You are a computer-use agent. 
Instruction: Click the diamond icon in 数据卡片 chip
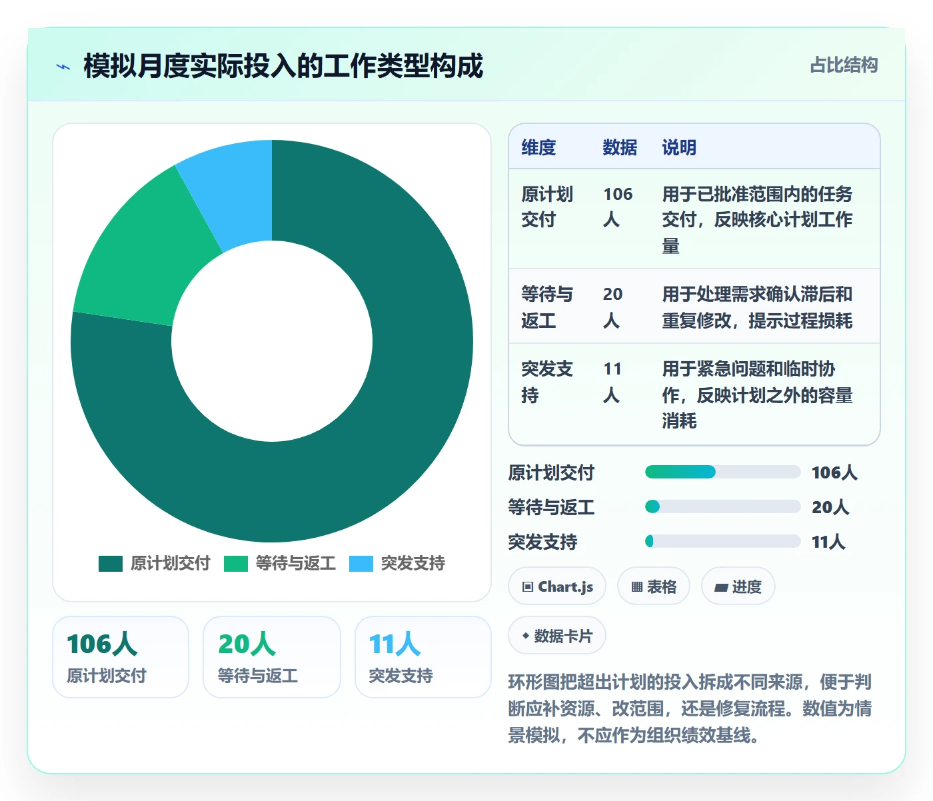pos(526,636)
